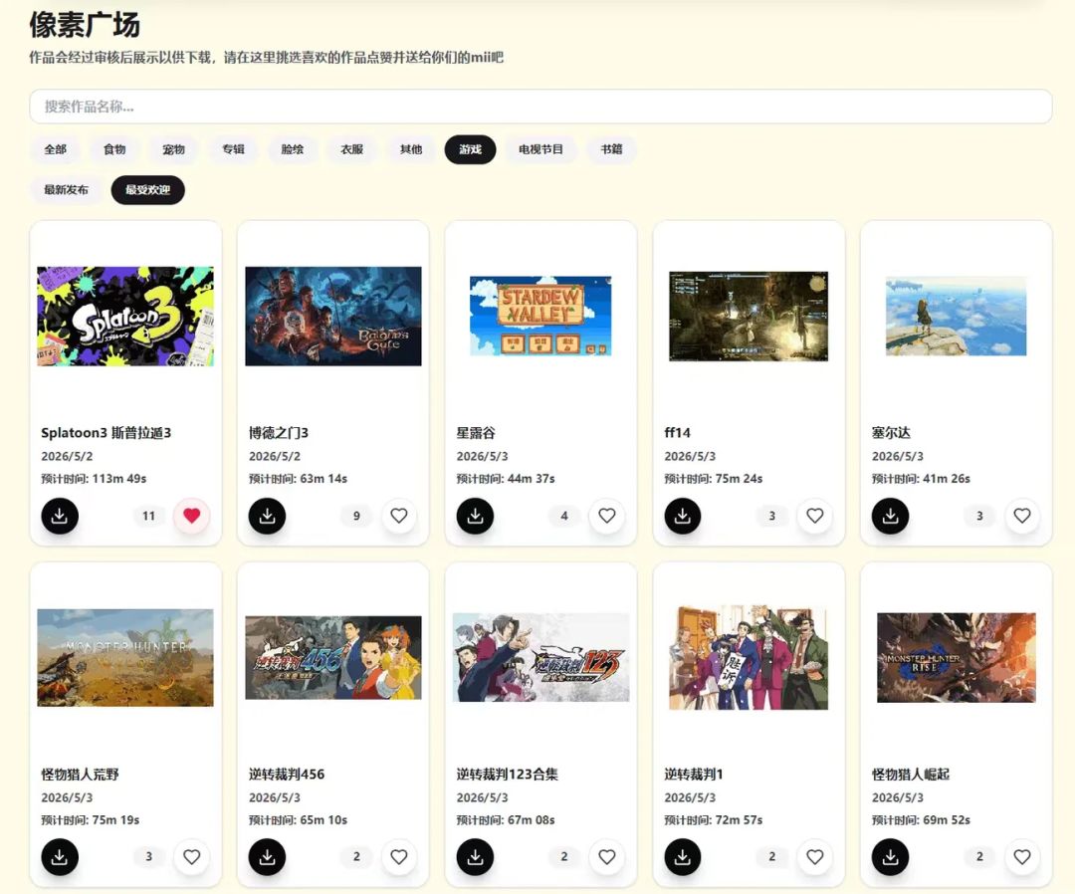Screen dimensions: 1075x894
Task: Click the 逆转裁判1 title
Action: tap(693, 774)
